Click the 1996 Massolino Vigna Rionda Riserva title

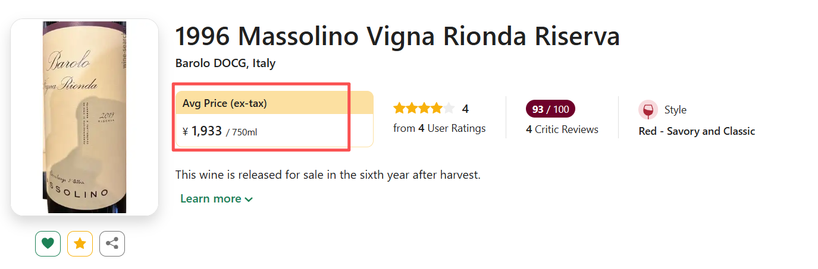(397, 37)
